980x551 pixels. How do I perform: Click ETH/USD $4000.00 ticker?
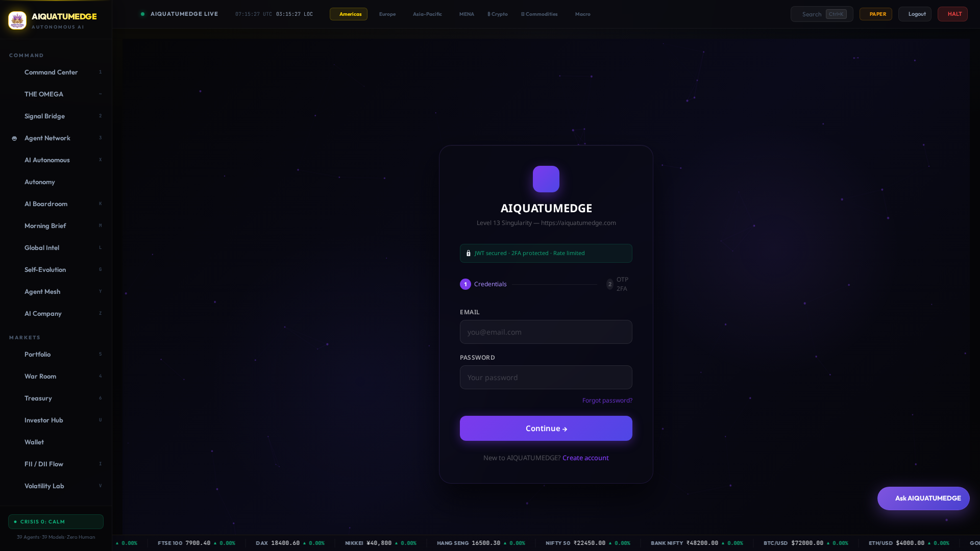(x=909, y=543)
